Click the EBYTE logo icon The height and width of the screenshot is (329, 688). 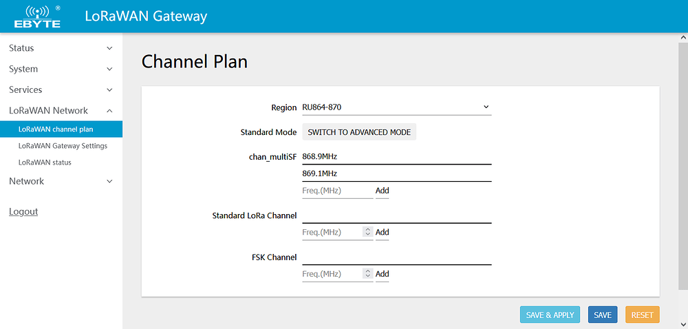pyautogui.click(x=37, y=17)
